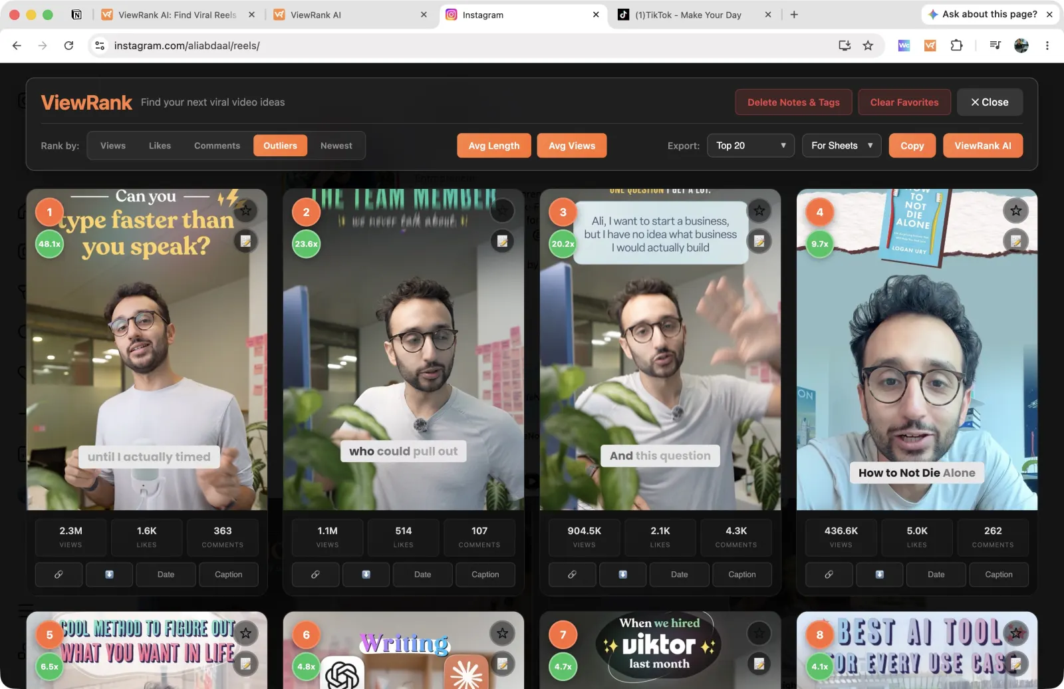Switch to the TikTok browser tab
Screen dimensions: 1064x689
(x=688, y=15)
